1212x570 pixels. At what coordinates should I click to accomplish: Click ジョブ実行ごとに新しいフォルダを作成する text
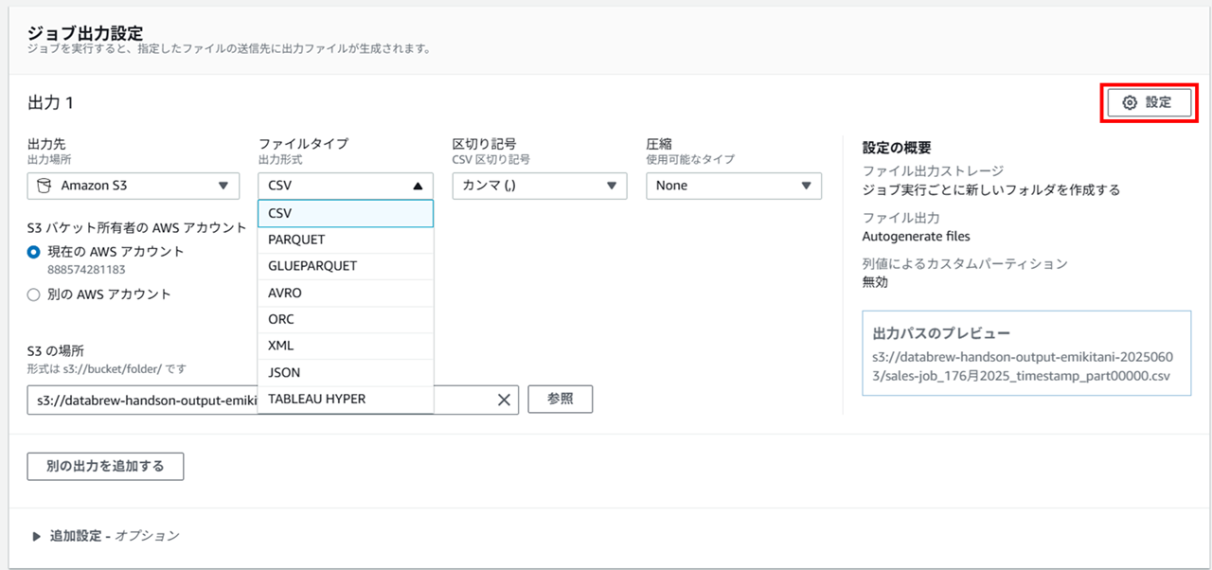[991, 189]
